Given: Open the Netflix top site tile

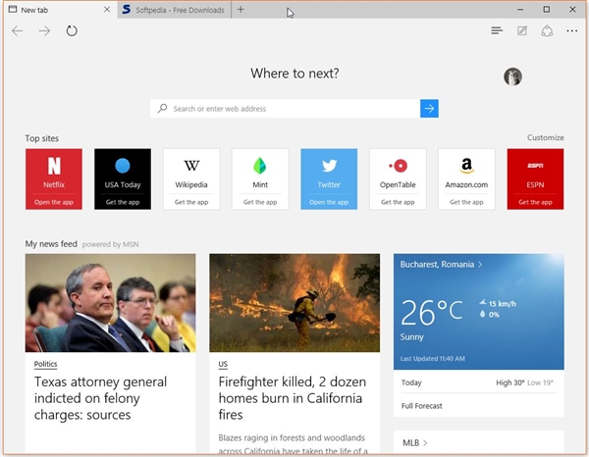Looking at the screenshot, I should [54, 178].
